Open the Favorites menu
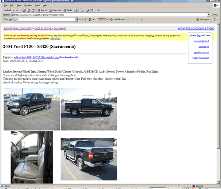 (x=28, y=5)
